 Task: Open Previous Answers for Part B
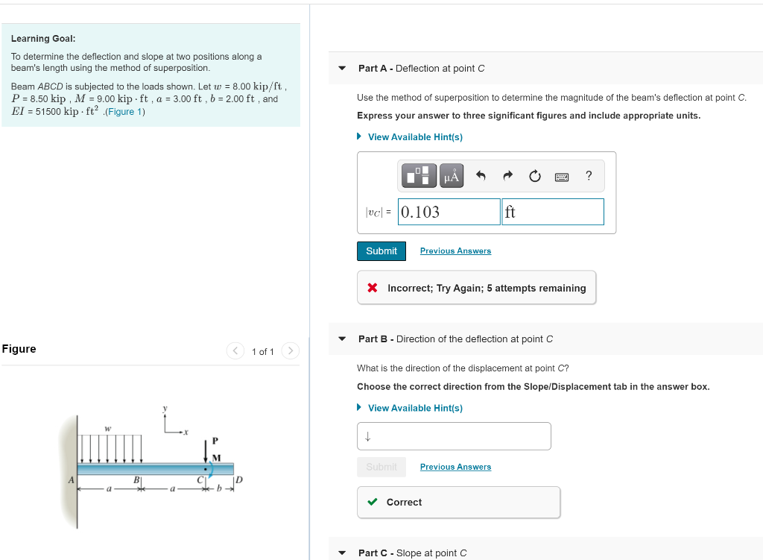(x=455, y=467)
